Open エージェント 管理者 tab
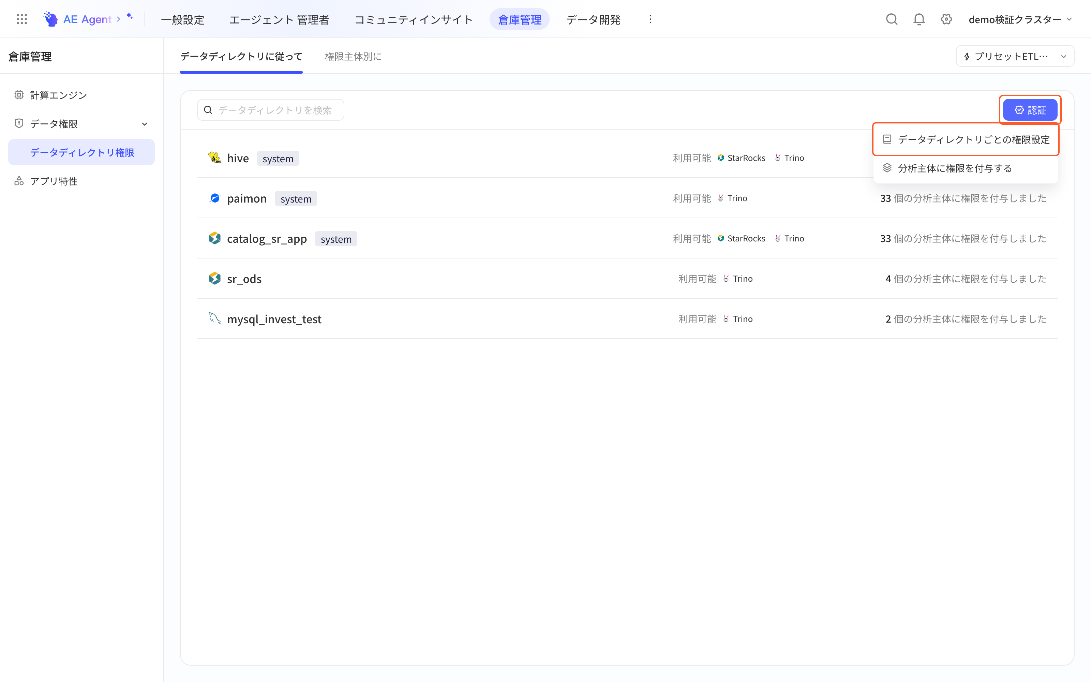 (x=279, y=19)
